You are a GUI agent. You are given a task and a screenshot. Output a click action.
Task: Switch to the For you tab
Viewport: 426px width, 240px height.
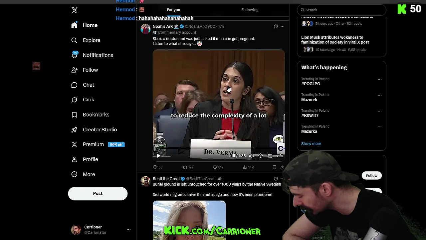[x=173, y=10]
